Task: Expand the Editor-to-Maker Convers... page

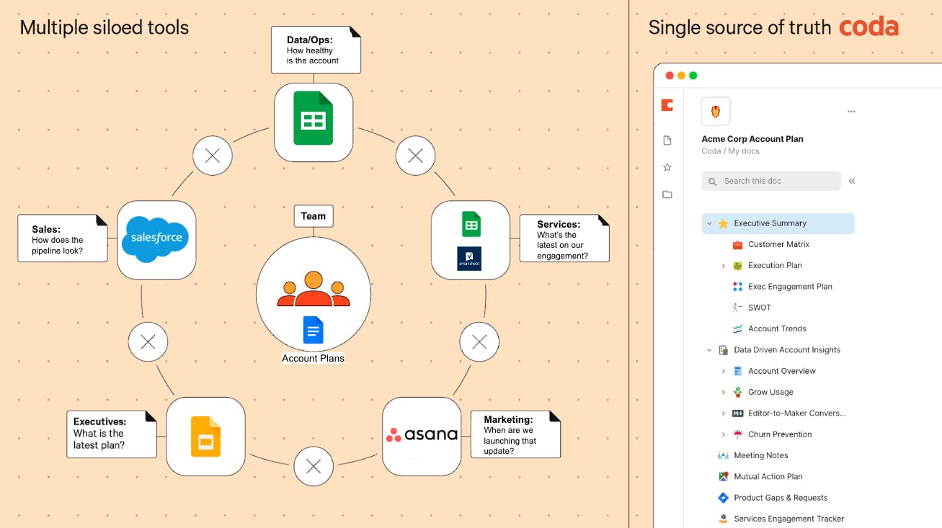Action: 724,413
